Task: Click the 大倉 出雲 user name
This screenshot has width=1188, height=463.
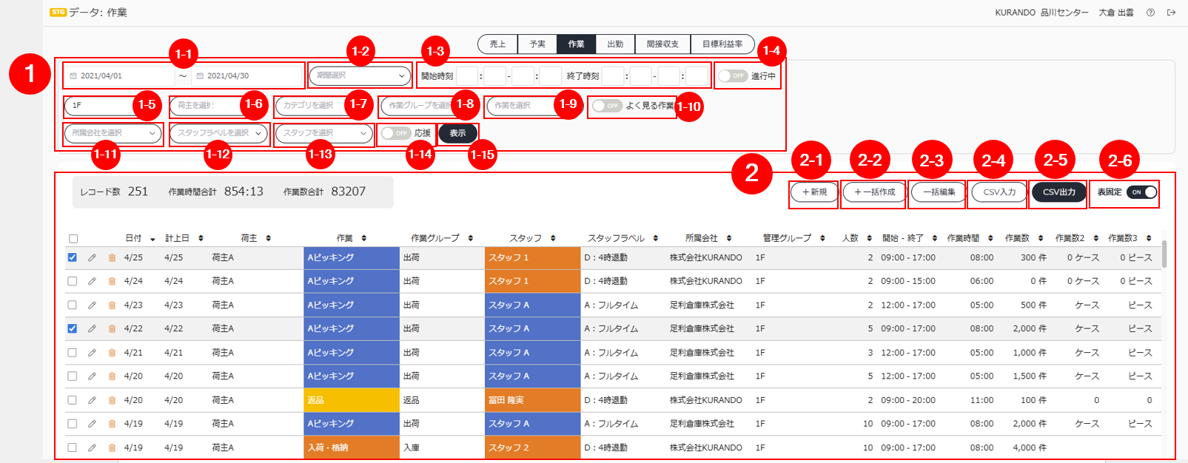Action: (x=1116, y=13)
